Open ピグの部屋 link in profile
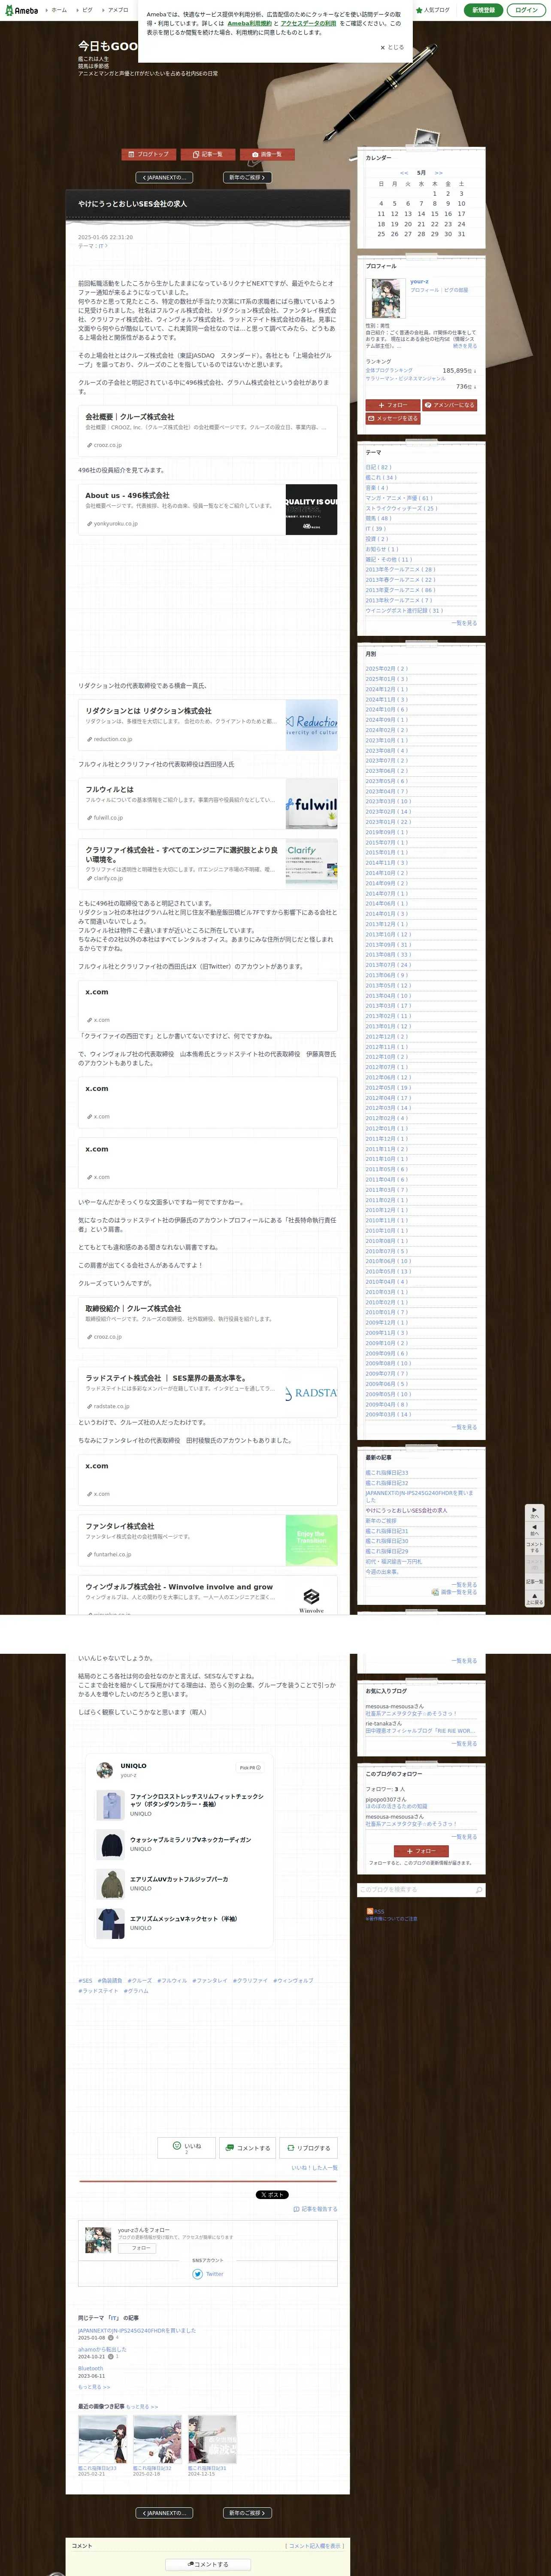This screenshot has width=551, height=2576. pyautogui.click(x=456, y=290)
